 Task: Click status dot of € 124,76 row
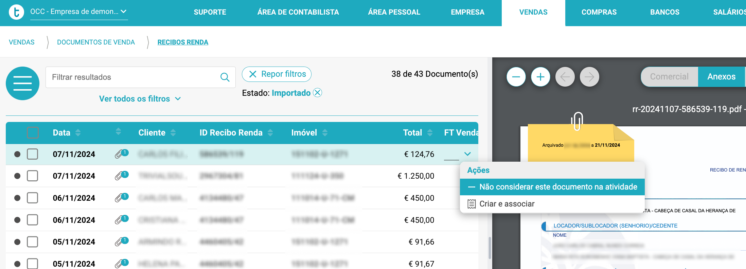click(x=17, y=154)
